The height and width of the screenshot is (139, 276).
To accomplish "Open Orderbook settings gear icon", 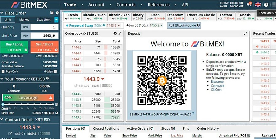I will click(115, 33).
